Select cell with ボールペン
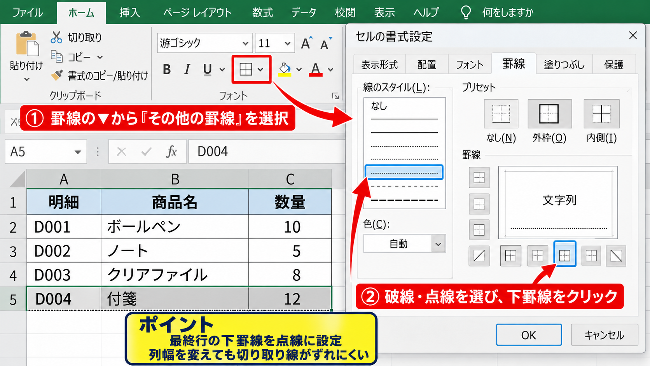 point(175,227)
